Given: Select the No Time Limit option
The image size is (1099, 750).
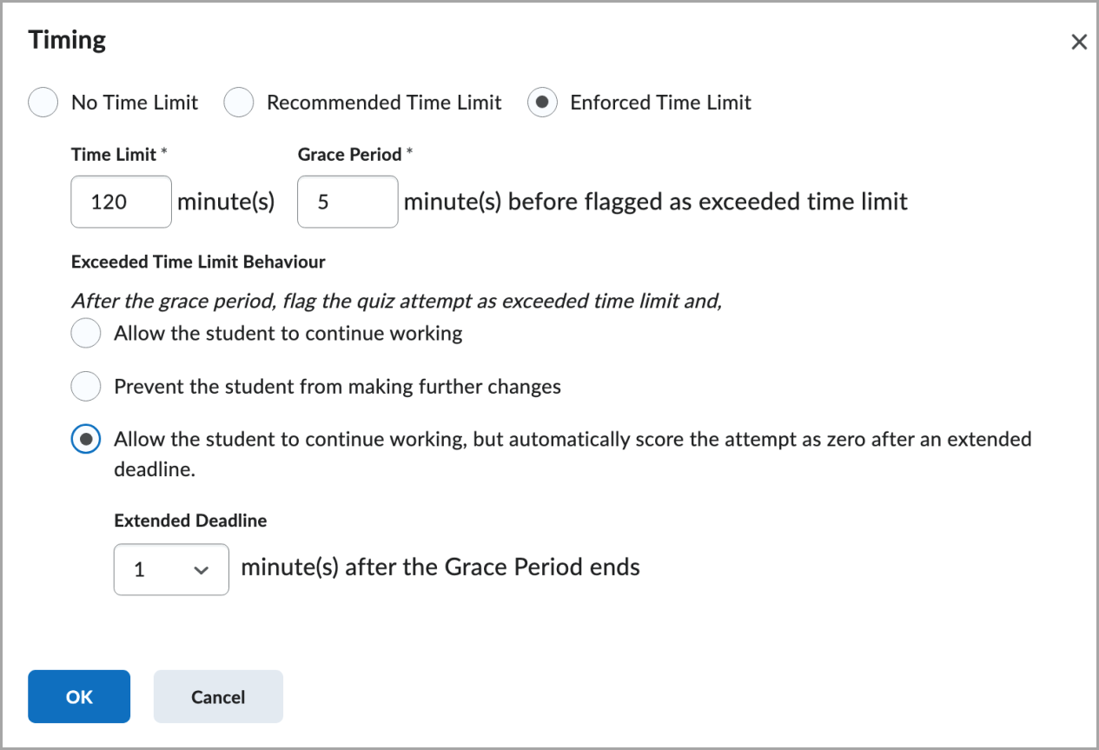Looking at the screenshot, I should (43, 103).
